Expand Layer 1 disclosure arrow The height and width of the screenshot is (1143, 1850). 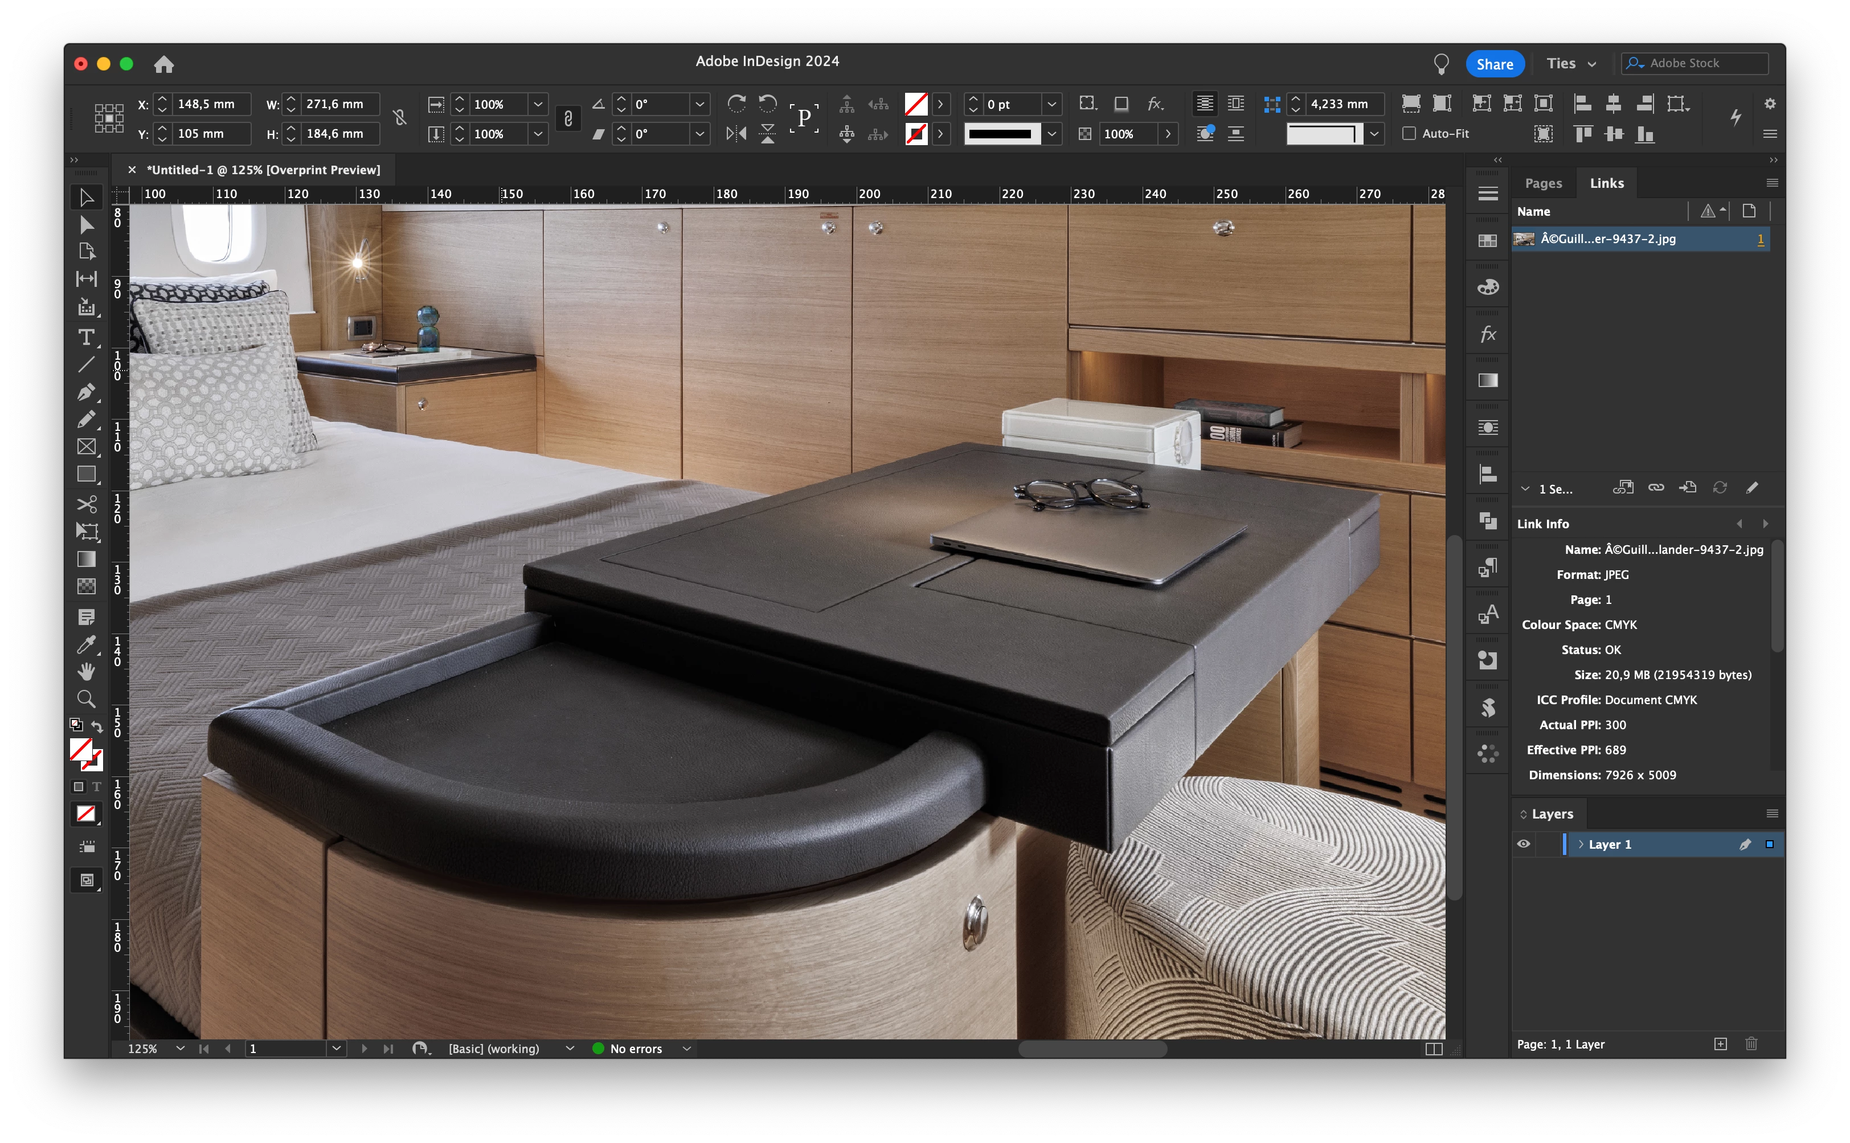tap(1581, 844)
